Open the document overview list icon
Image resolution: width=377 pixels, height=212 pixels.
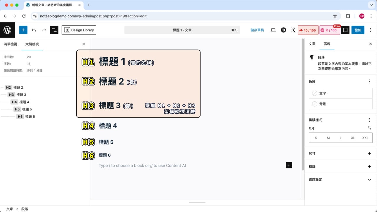click(x=54, y=30)
